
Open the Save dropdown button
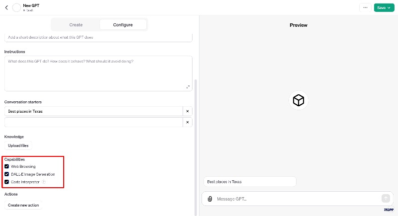384,7
